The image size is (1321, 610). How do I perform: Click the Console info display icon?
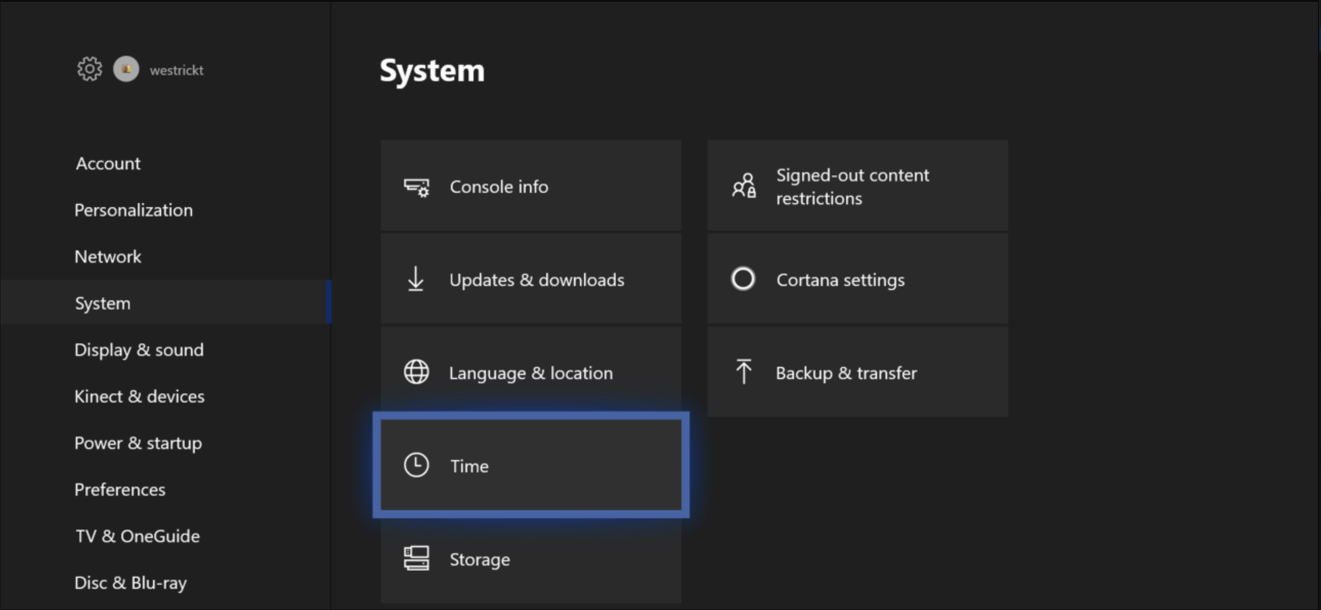(416, 187)
